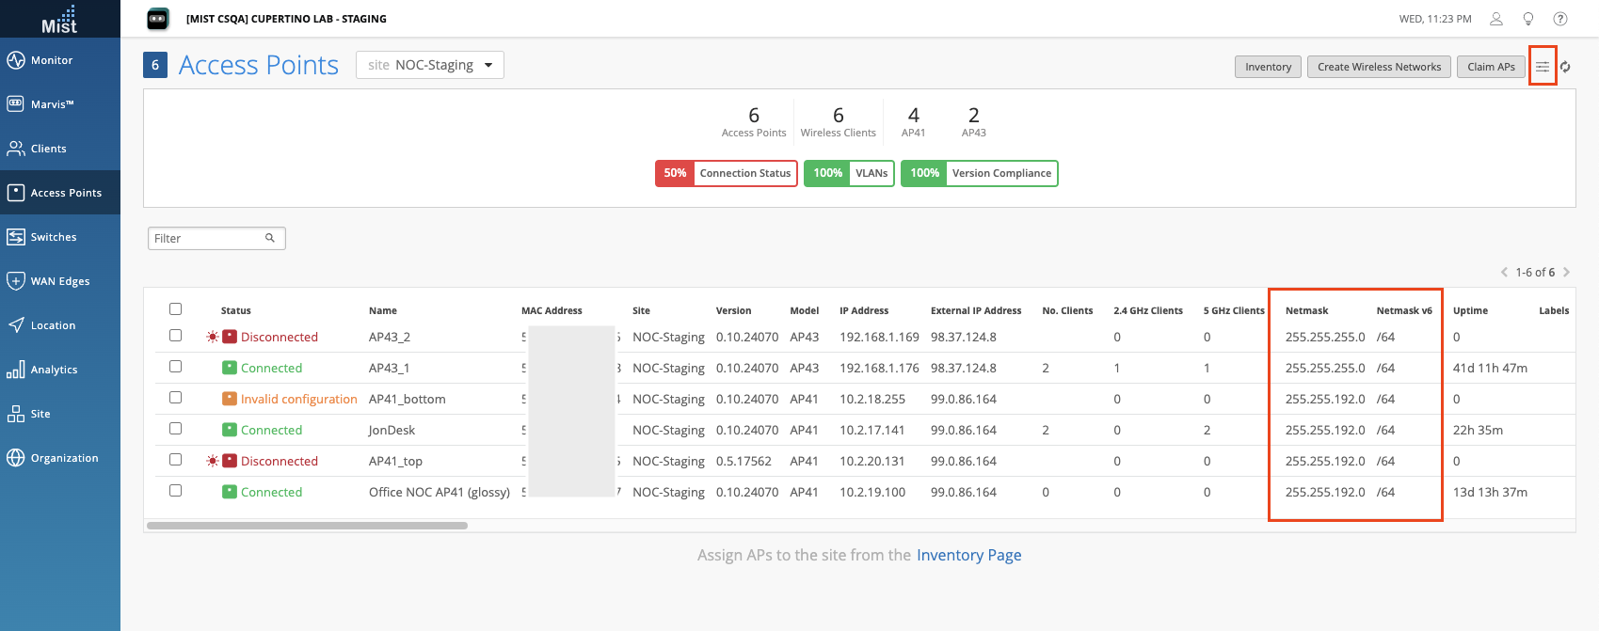Click into the Filter text field

[x=207, y=238]
